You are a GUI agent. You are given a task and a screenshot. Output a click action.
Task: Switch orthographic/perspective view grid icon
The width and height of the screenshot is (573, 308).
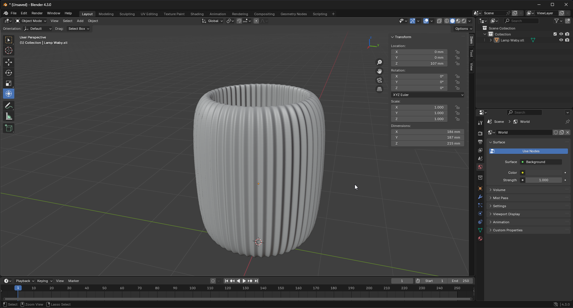coord(379,89)
